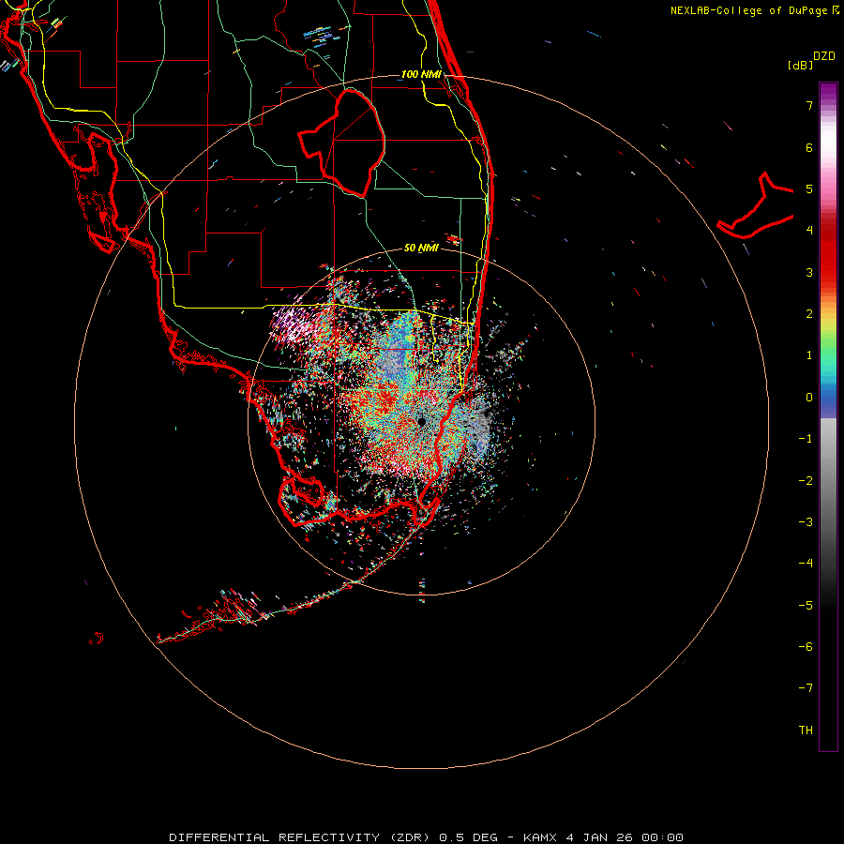This screenshot has width=844, height=844.
Task: Click the 4 value on the color scale
Action: [809, 231]
